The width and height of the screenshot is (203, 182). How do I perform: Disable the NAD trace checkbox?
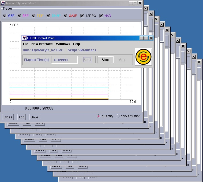(101, 16)
